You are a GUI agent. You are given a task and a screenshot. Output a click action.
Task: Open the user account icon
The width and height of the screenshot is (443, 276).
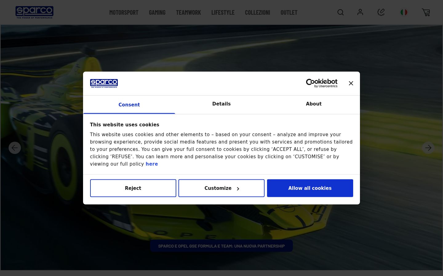tap(360, 12)
